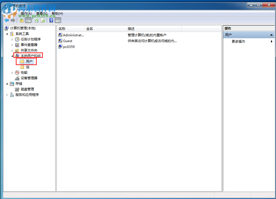Open the 帮助(H) menu
The image size is (276, 199).
(57, 14)
